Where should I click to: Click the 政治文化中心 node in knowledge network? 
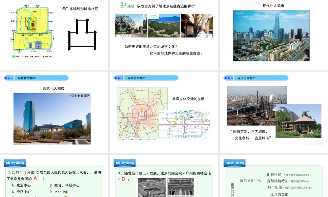coord(251,181)
